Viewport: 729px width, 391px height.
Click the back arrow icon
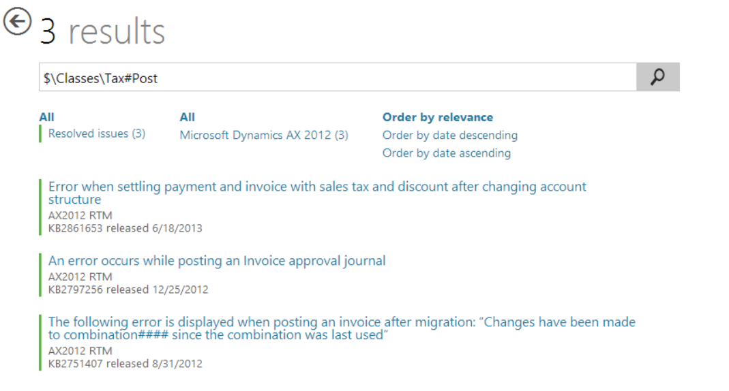point(18,22)
